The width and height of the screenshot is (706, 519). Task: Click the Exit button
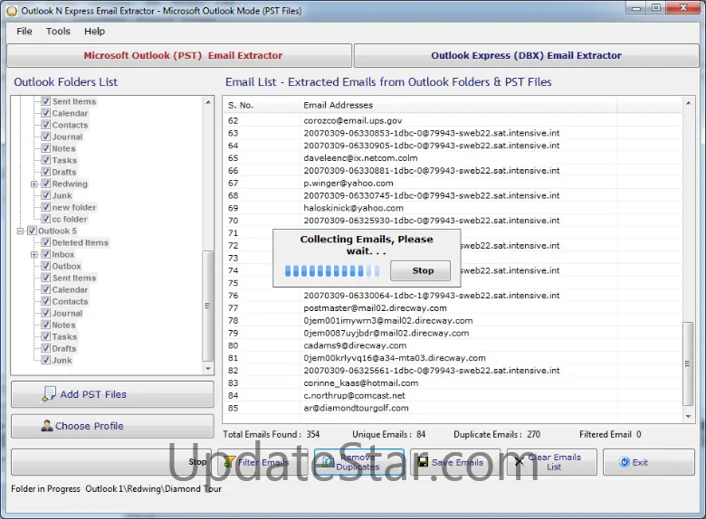(x=649, y=462)
